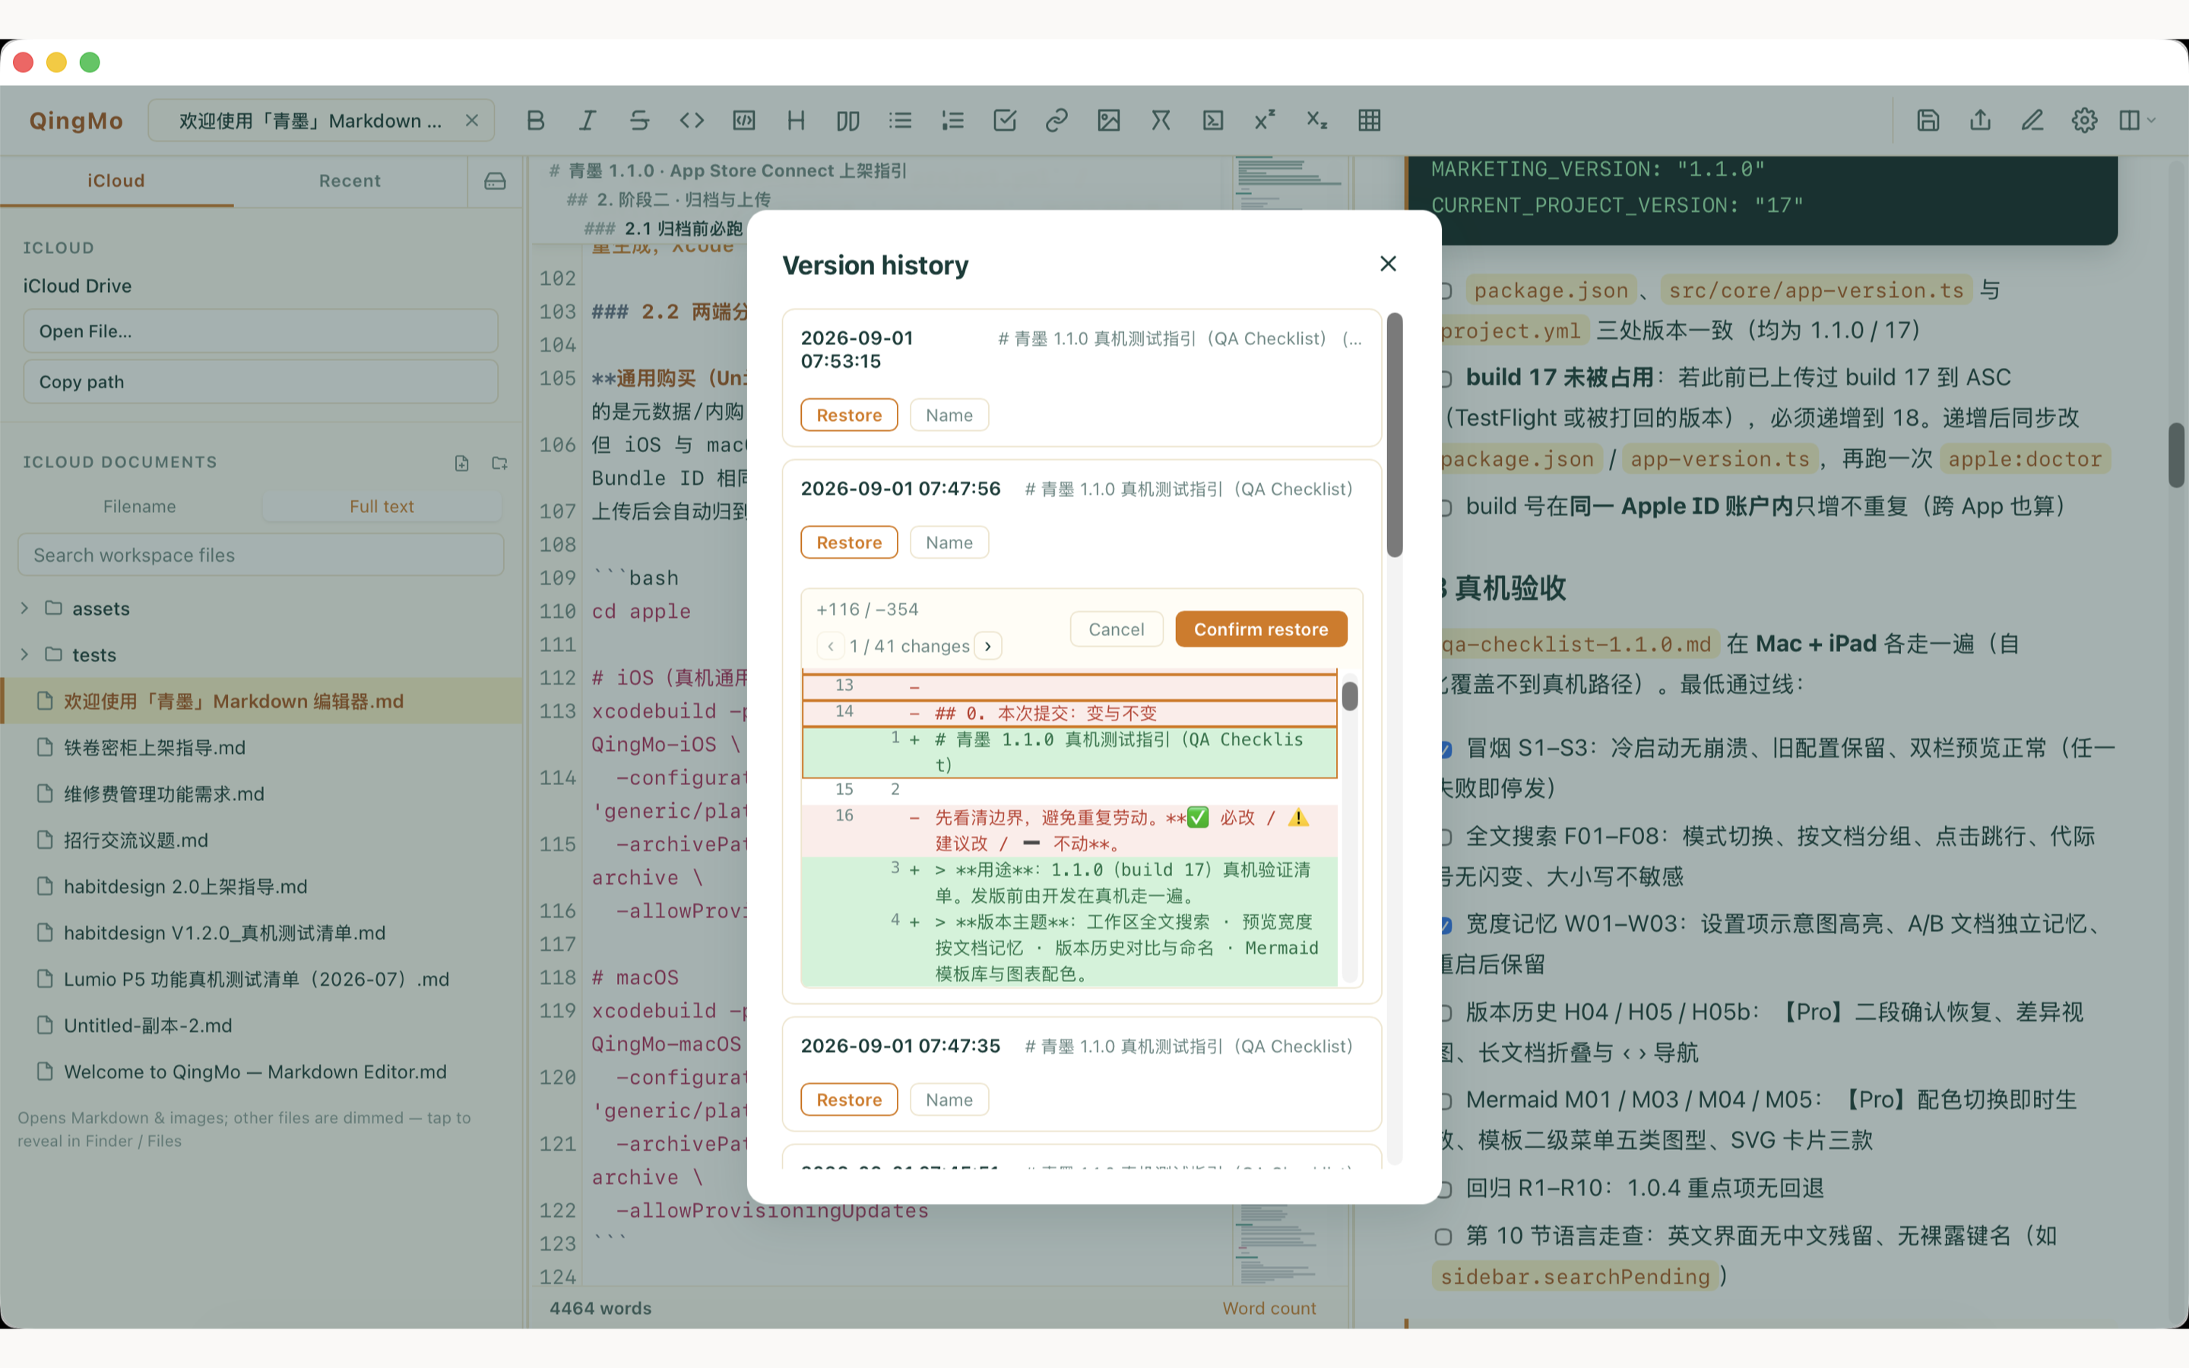Name the 07:47:56 version
The height and width of the screenshot is (1368, 2189).
click(x=949, y=542)
